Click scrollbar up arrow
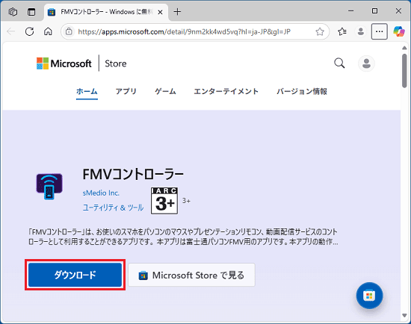Screen dimensions: 411x324 click(404, 48)
